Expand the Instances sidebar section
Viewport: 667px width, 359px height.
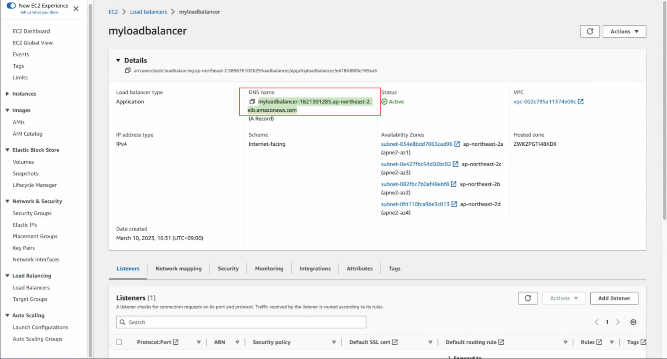click(7, 94)
